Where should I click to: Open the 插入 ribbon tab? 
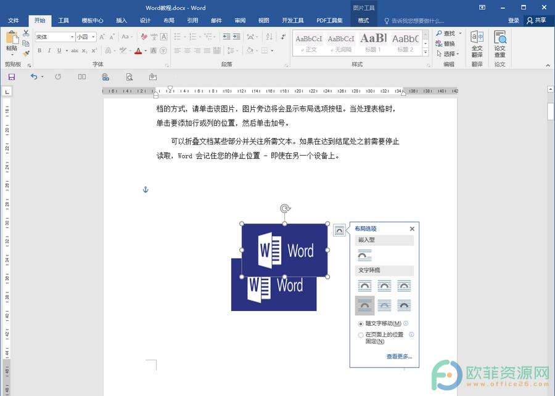click(x=121, y=20)
